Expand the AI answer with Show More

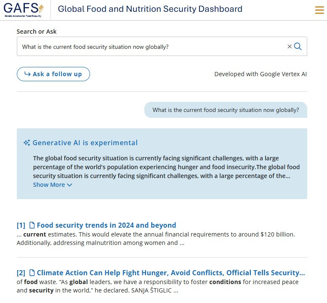[x=49, y=185]
